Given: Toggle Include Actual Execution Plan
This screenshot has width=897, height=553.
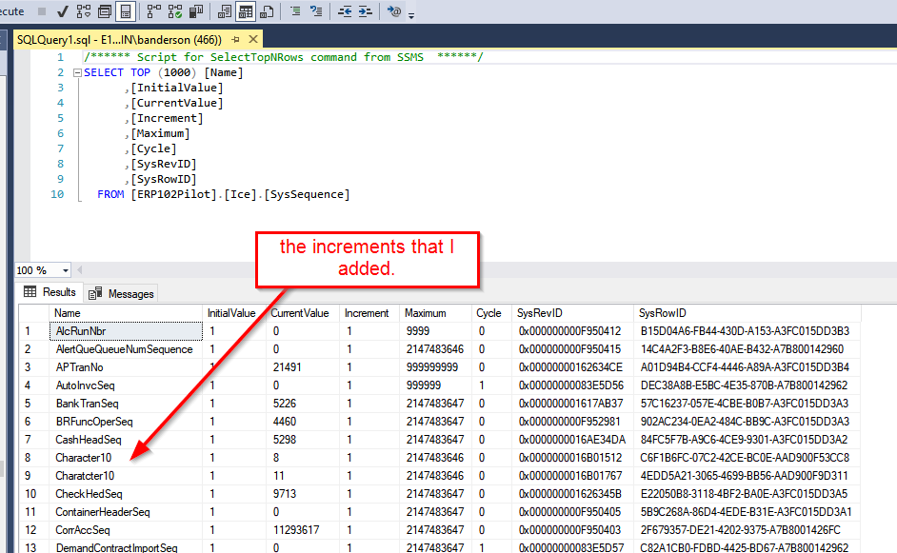Looking at the screenshot, I should coord(153,11).
